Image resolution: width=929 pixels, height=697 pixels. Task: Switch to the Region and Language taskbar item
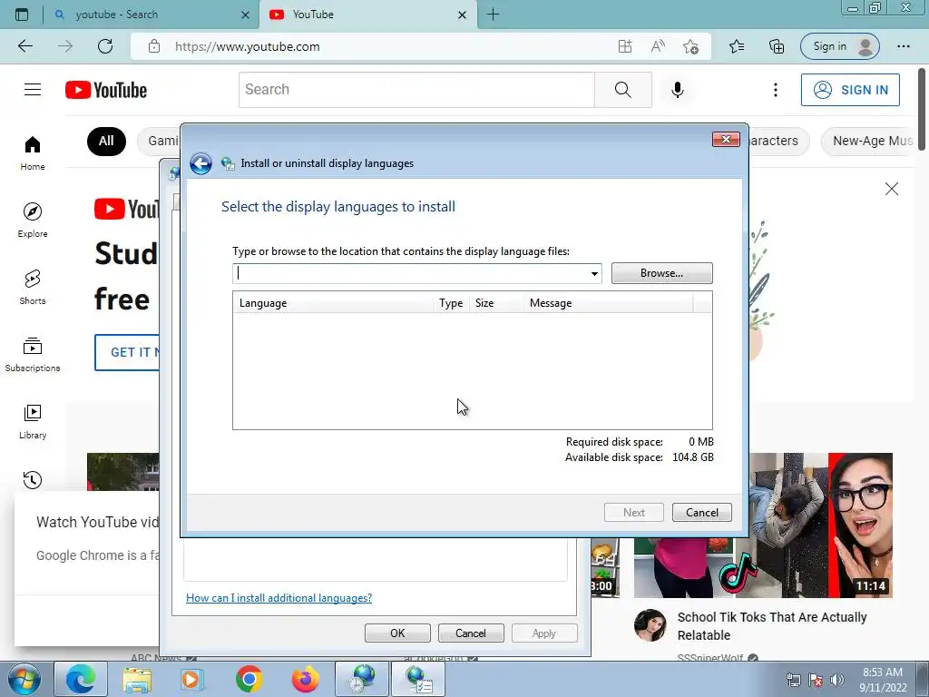pos(362,679)
